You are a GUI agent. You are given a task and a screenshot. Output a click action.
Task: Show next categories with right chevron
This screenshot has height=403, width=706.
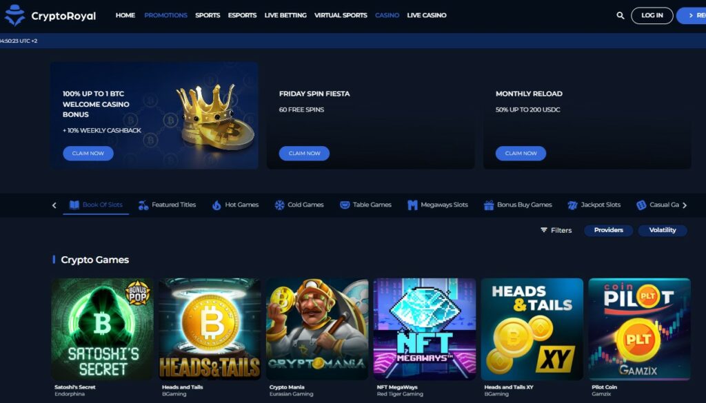(x=685, y=205)
